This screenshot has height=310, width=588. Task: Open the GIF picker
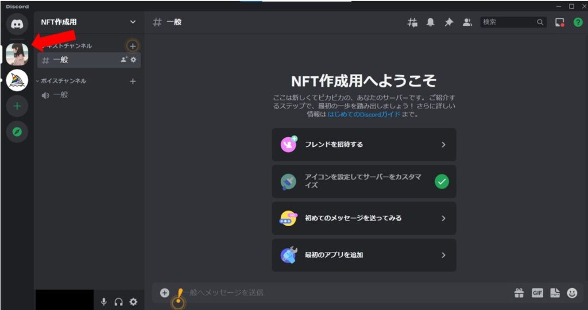coord(537,293)
